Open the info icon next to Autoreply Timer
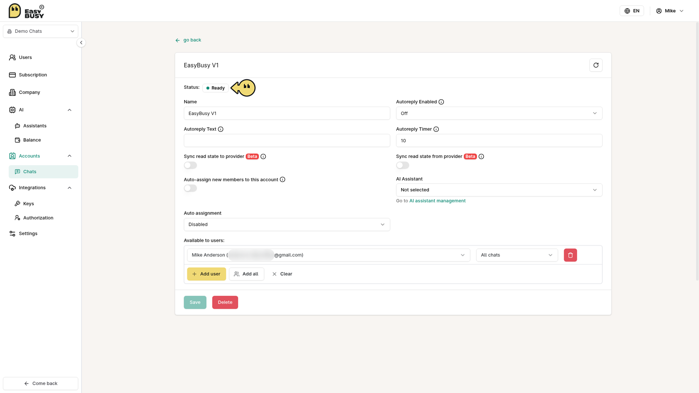The image size is (699, 393). click(x=436, y=129)
